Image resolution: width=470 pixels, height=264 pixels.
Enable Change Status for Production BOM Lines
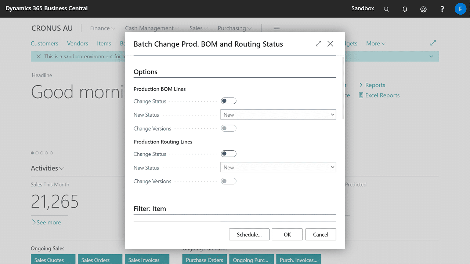(228, 101)
